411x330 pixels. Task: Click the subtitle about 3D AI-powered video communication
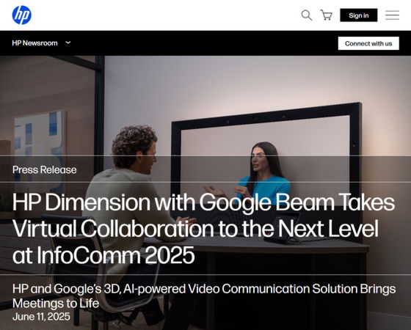pos(204,296)
